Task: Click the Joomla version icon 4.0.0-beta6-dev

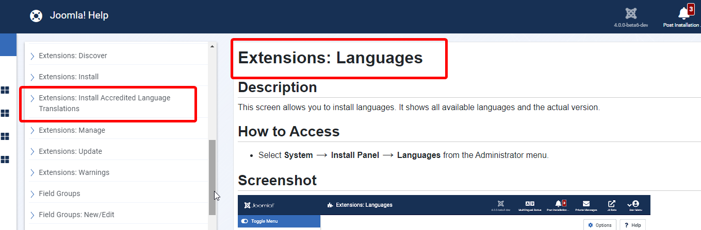Action: click(630, 13)
